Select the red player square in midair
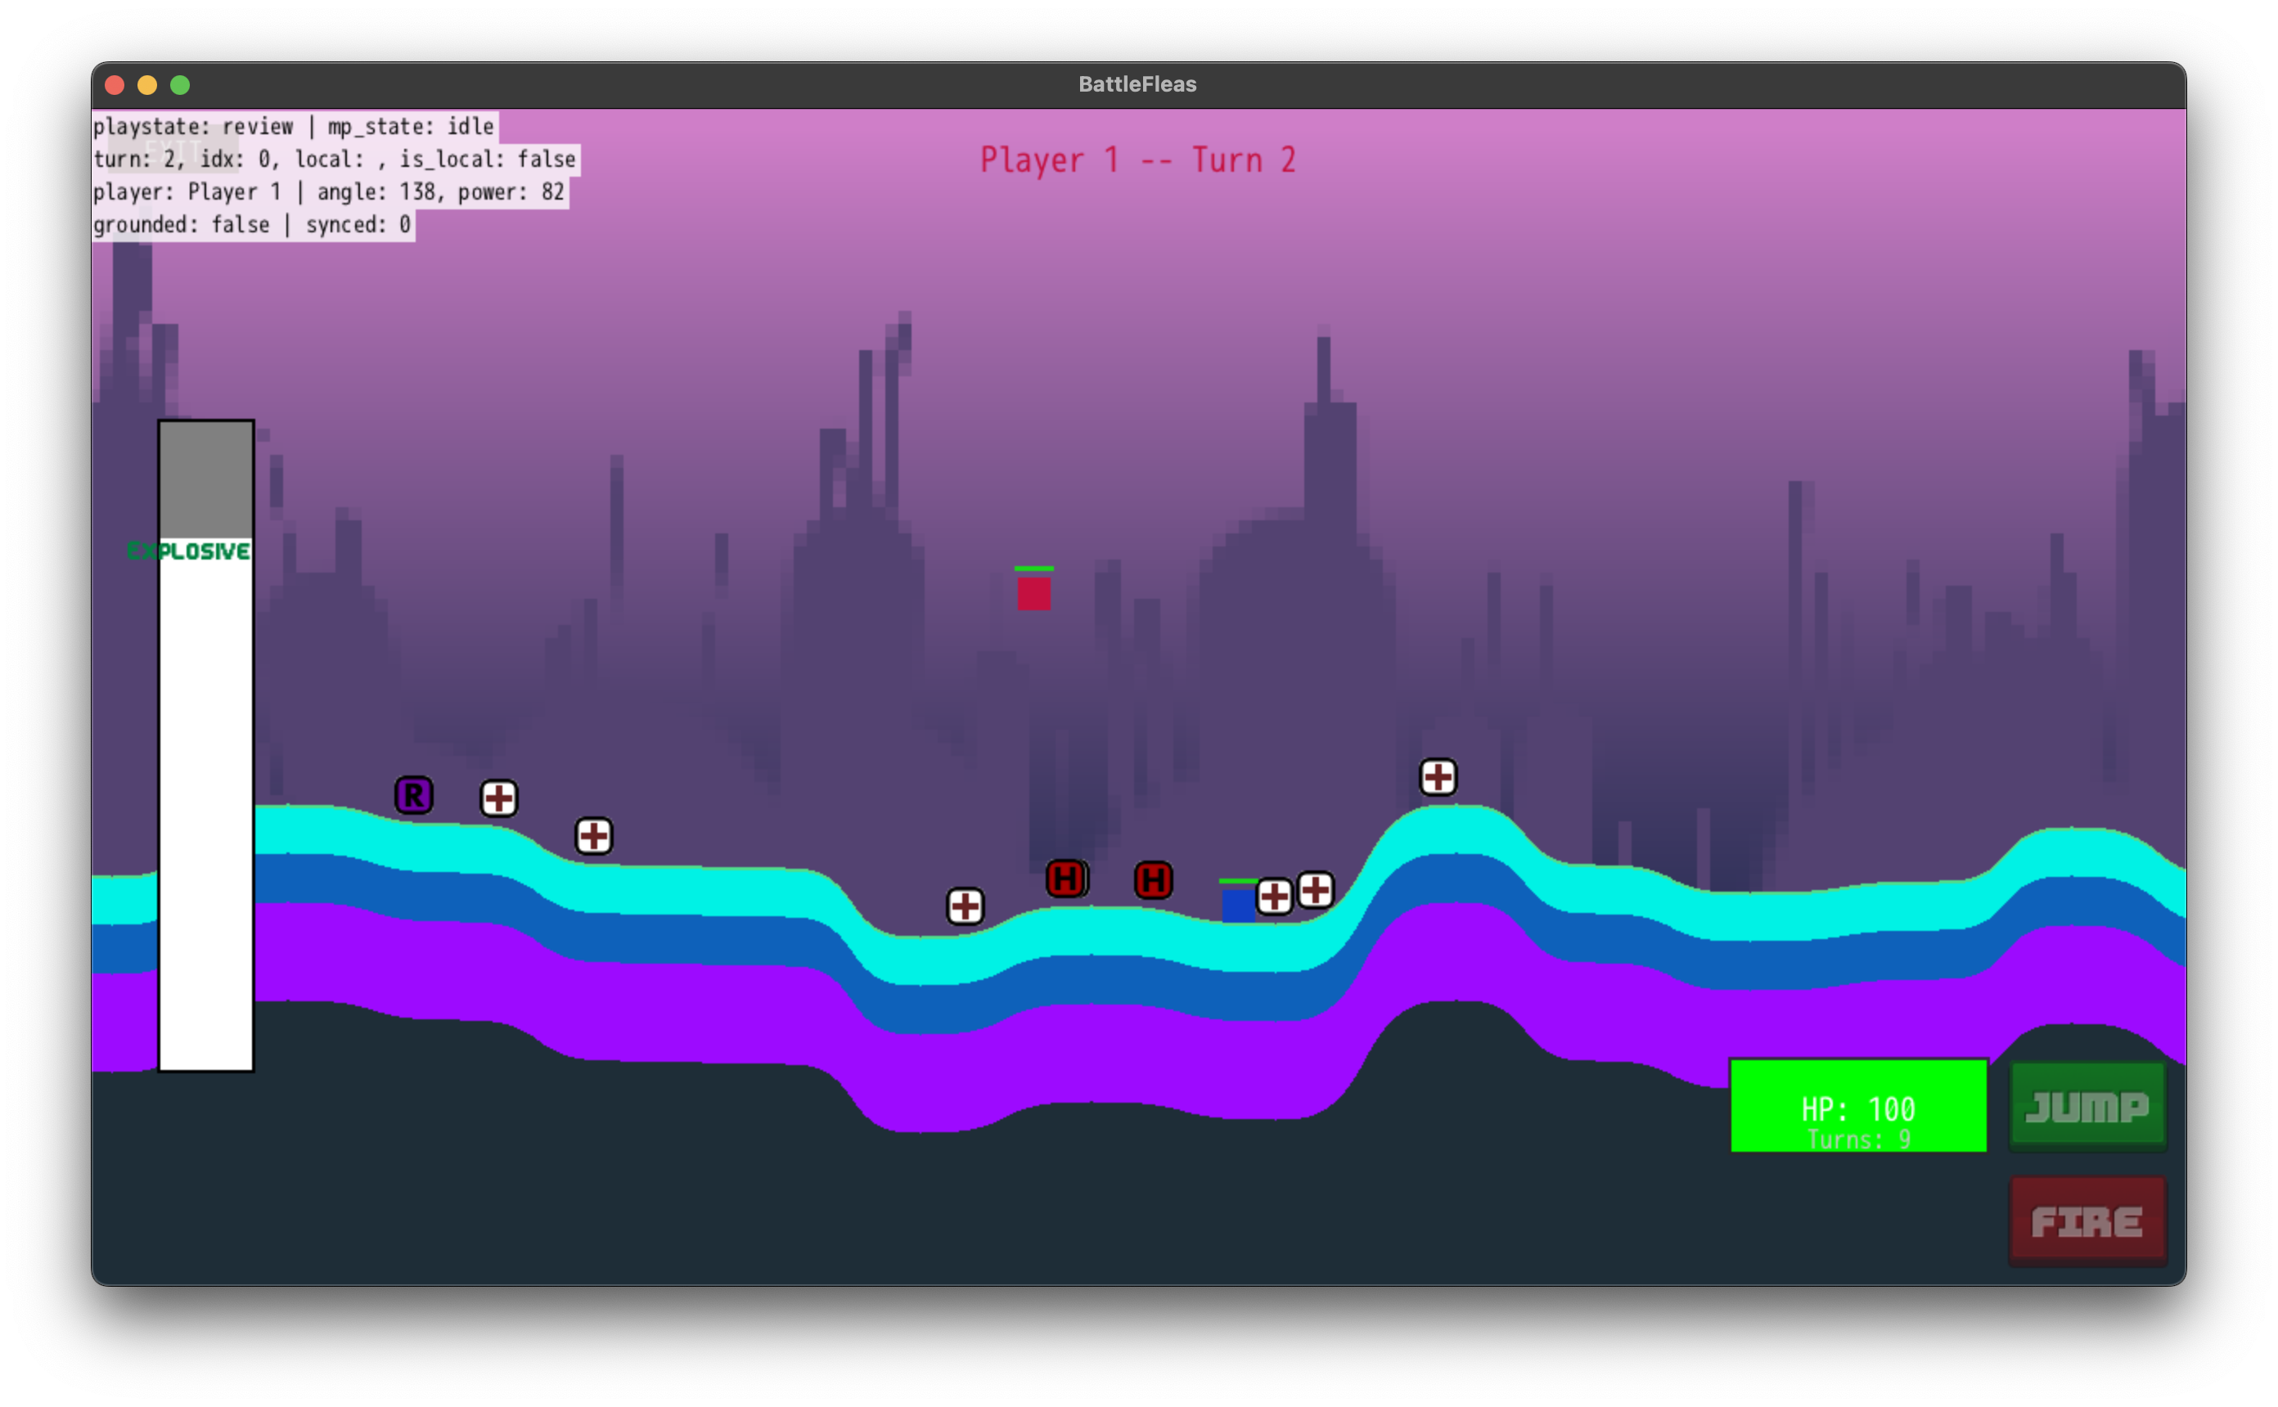 pos(1033,594)
